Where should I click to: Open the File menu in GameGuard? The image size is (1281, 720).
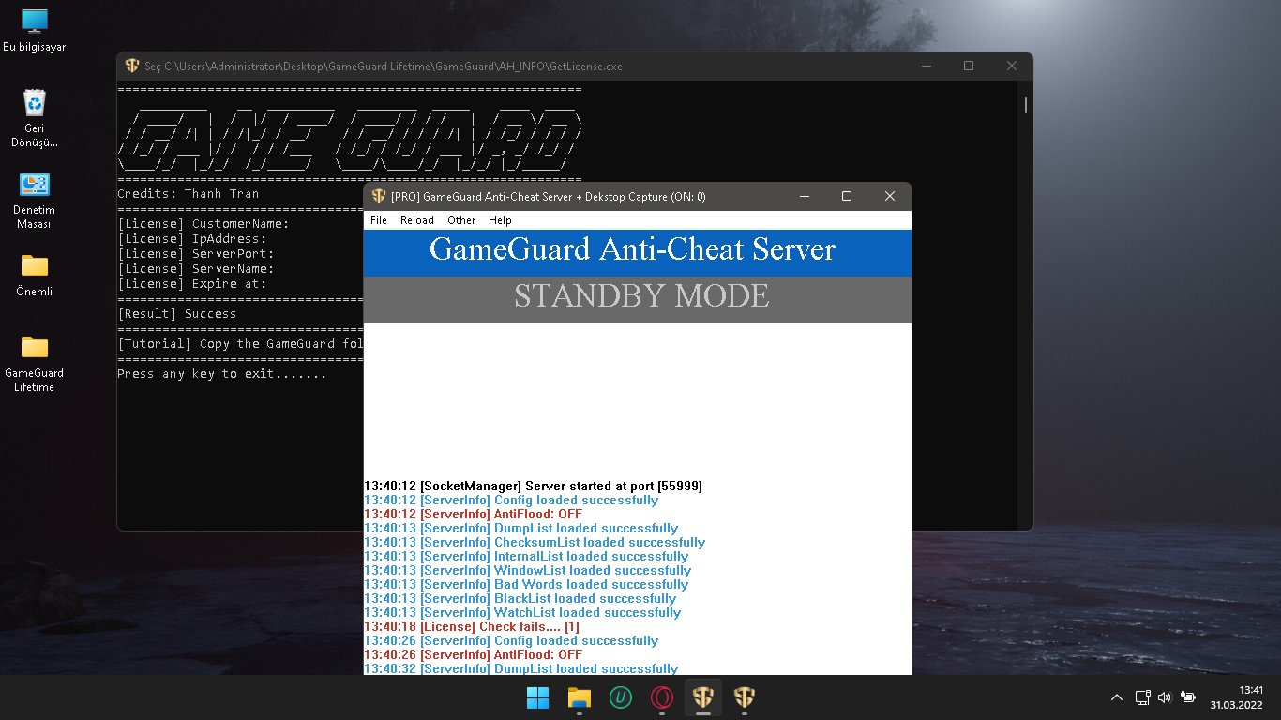[379, 220]
